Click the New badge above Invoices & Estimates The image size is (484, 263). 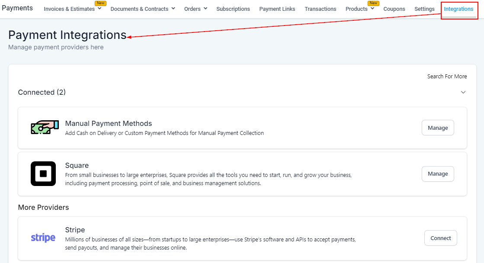101,3
